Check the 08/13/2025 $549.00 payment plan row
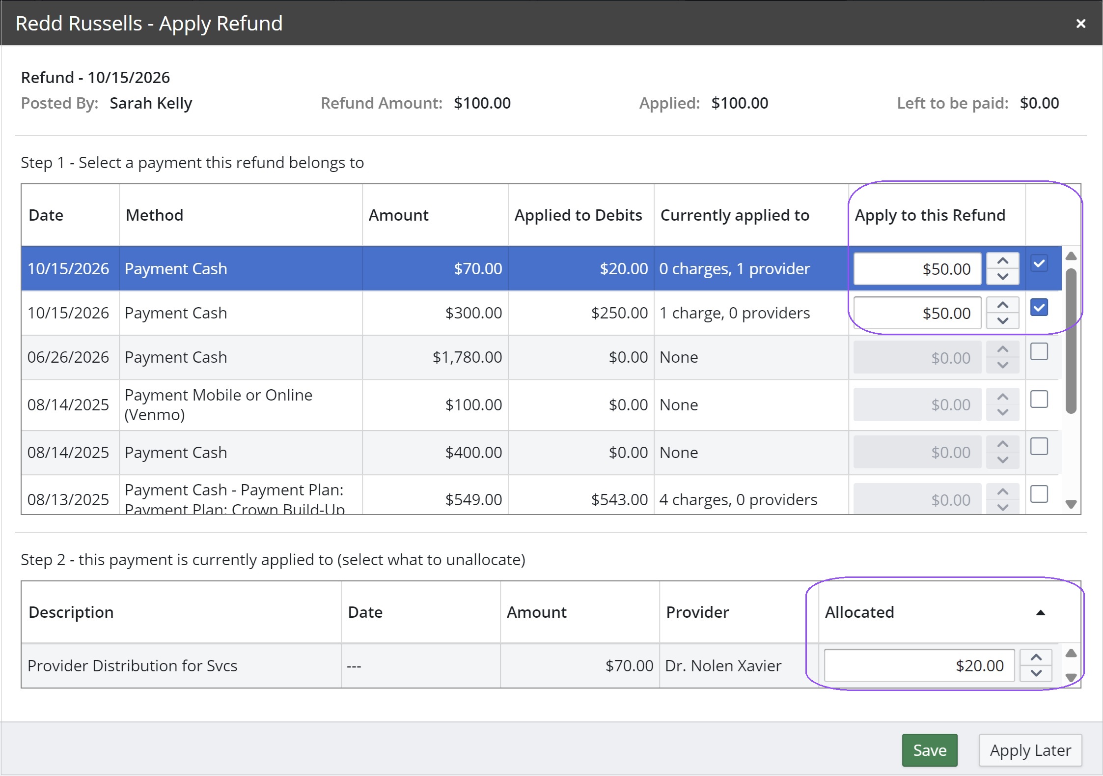 click(1039, 494)
